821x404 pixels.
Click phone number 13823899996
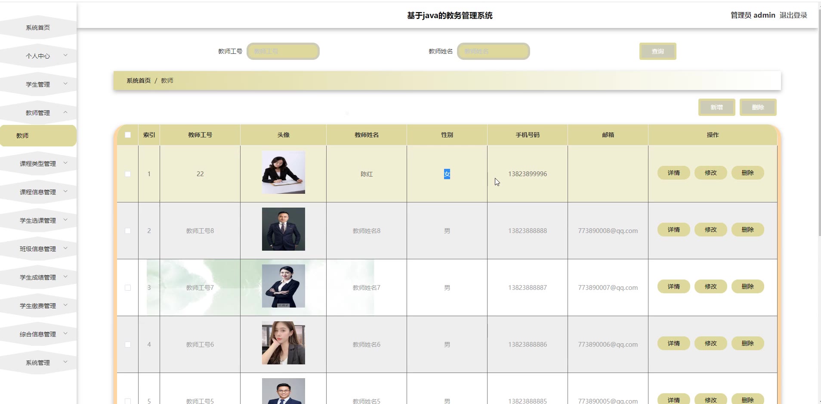(x=528, y=174)
